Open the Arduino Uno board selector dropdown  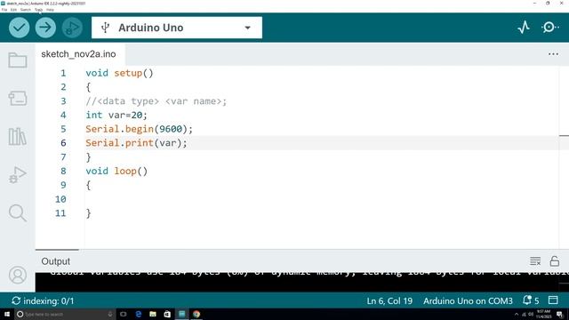pyautogui.click(x=177, y=28)
